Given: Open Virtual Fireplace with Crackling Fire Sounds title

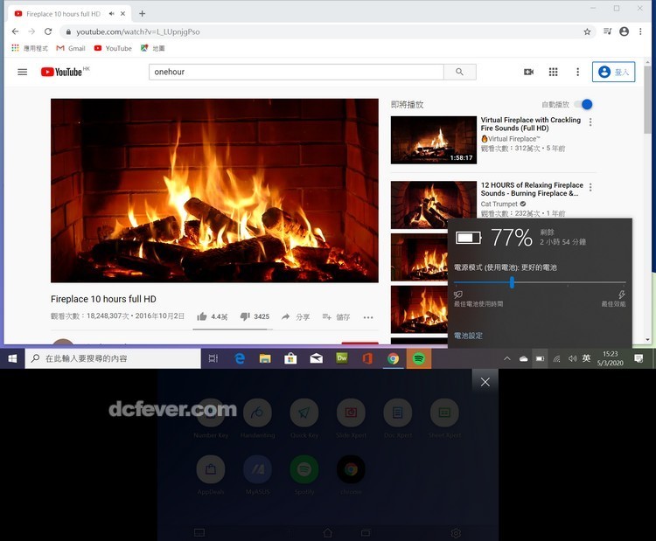Looking at the screenshot, I should point(531,124).
